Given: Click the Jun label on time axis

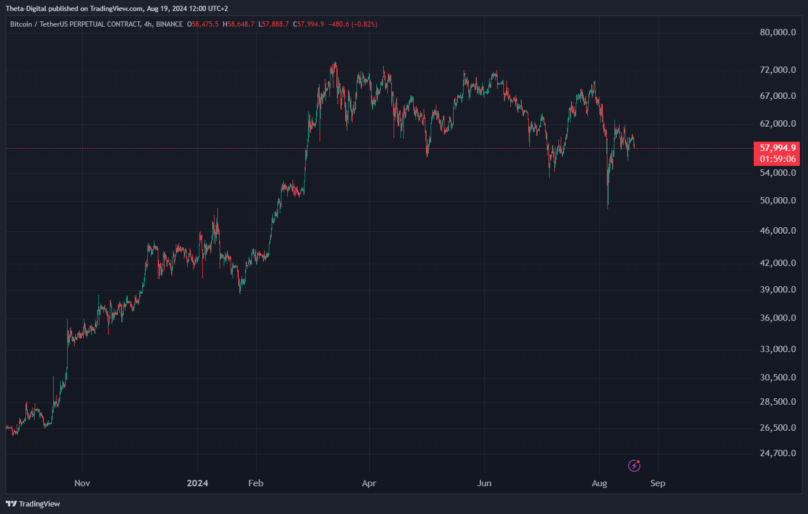Looking at the screenshot, I should [x=484, y=483].
